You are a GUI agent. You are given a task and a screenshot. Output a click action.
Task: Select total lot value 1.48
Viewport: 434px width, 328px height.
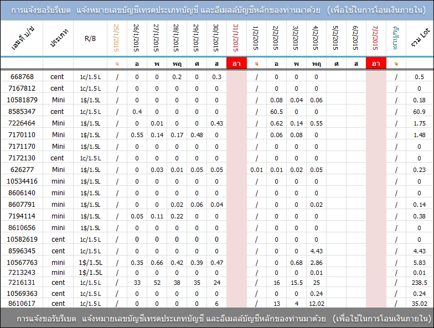coord(420,135)
